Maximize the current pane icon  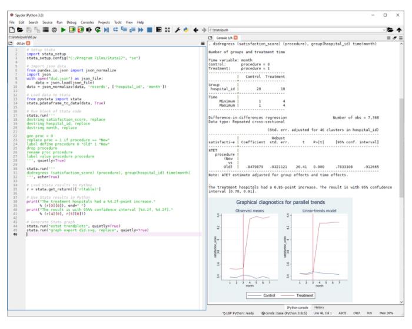tap(159, 29)
